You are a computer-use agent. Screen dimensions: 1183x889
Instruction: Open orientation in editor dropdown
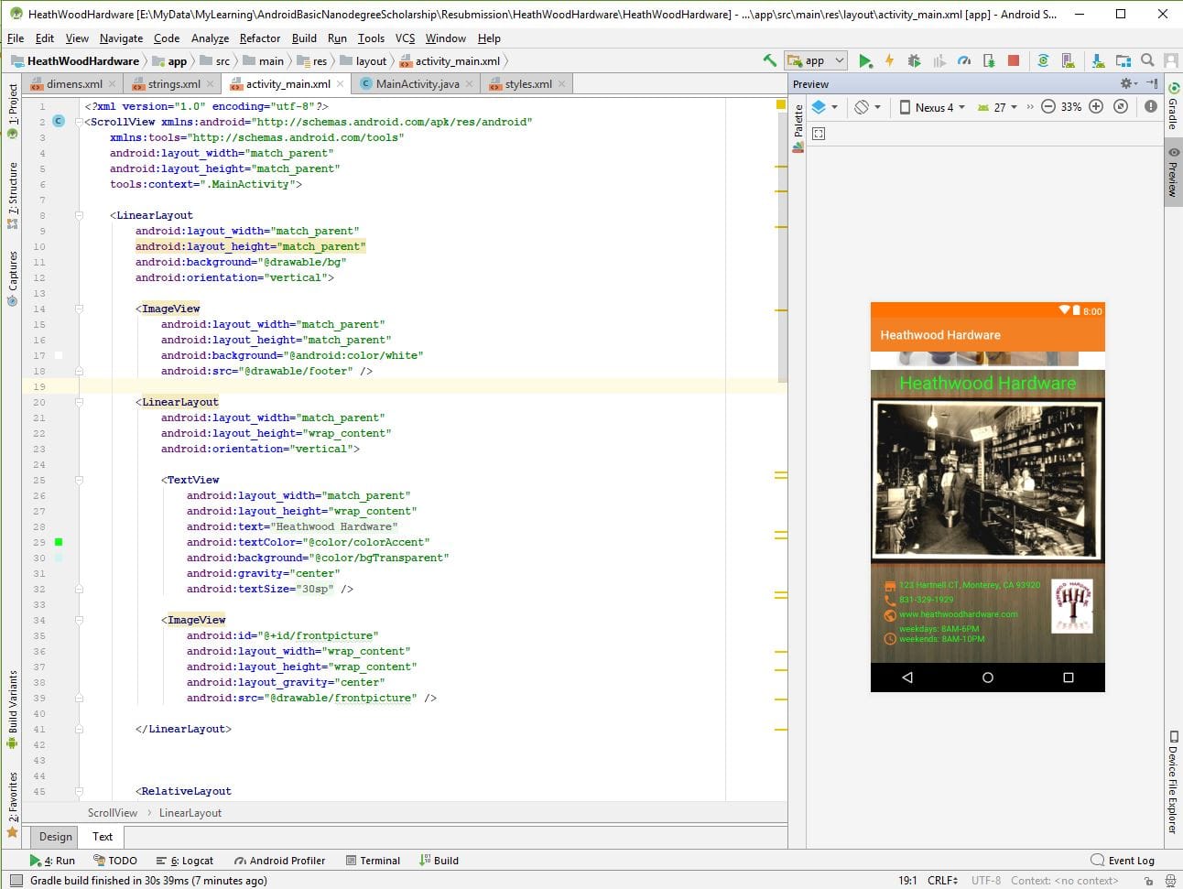pos(867,106)
